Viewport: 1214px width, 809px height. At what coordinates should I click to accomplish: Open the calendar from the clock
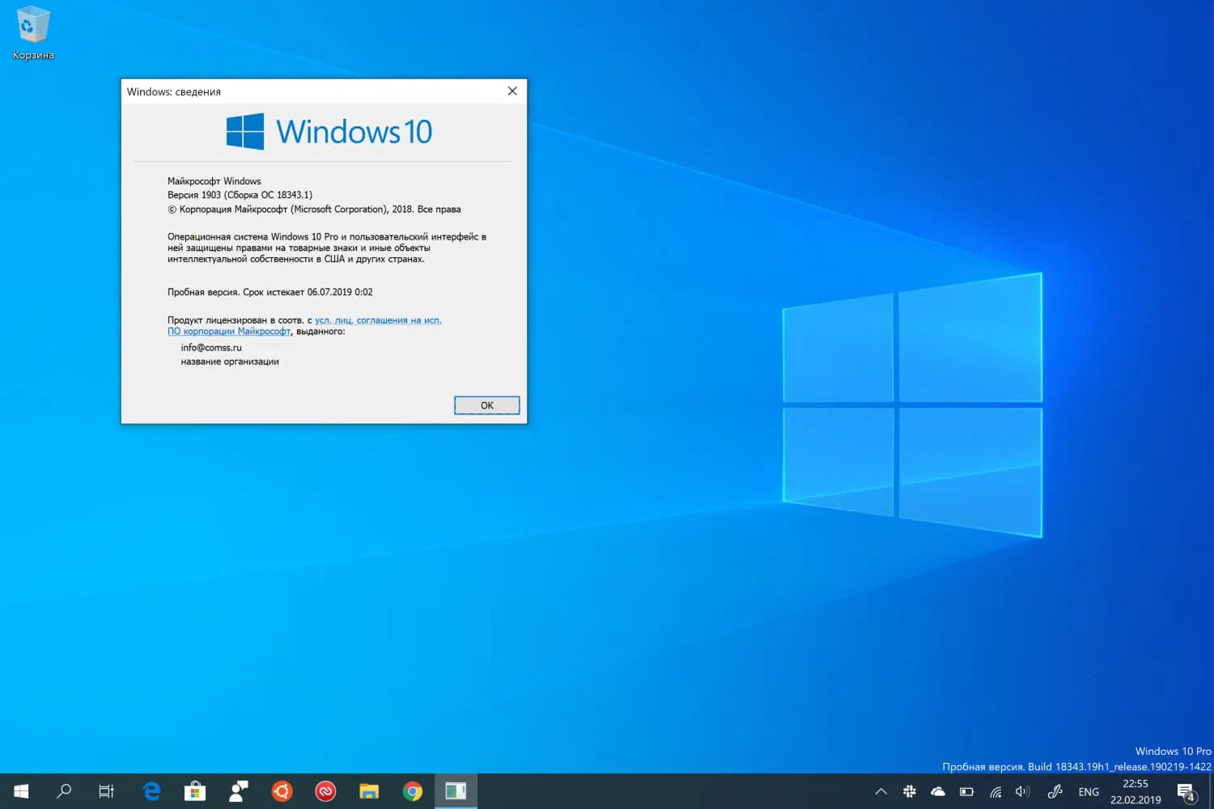coord(1135,791)
